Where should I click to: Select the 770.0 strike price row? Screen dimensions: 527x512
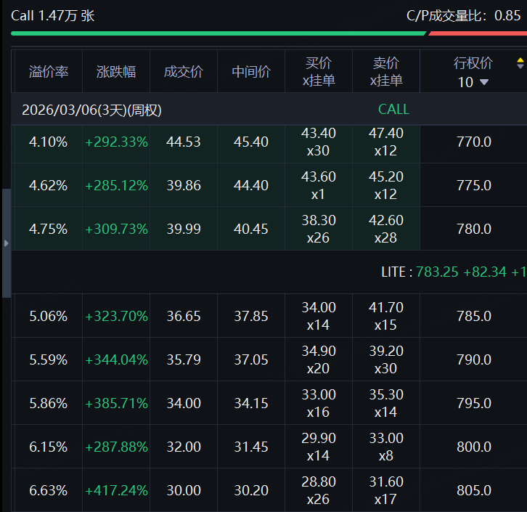[473, 142]
